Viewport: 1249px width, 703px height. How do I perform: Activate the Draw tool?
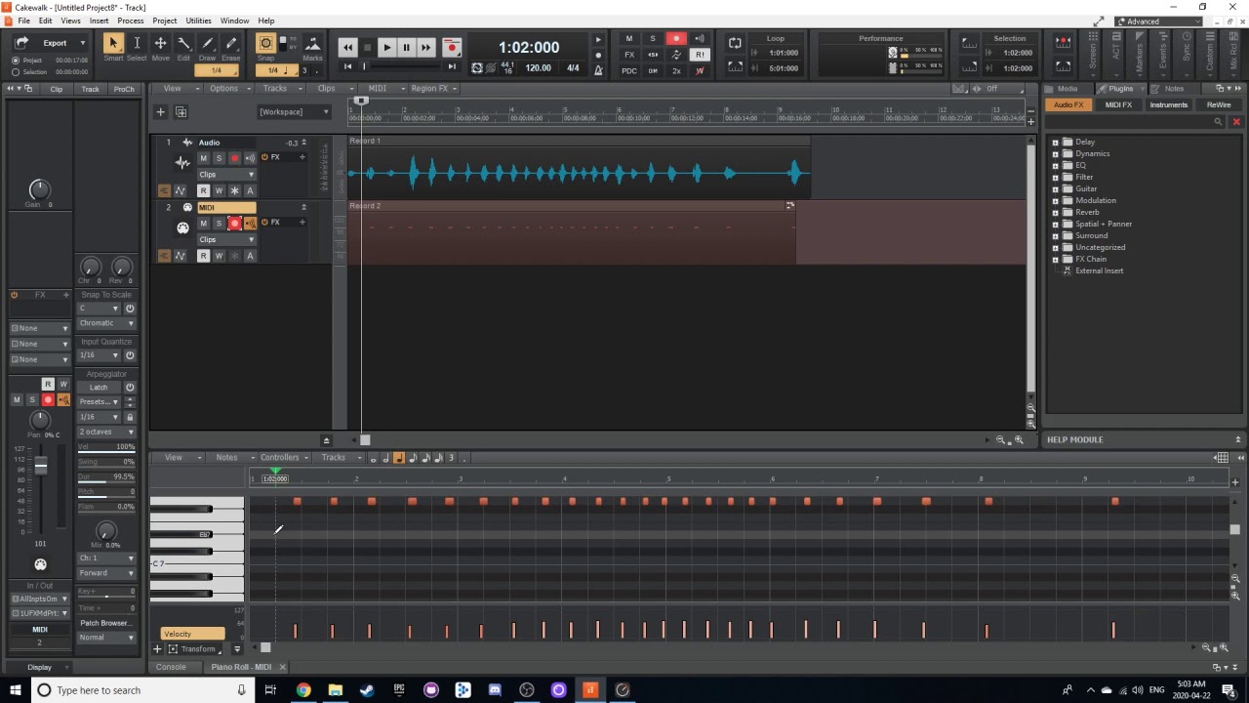208,43
